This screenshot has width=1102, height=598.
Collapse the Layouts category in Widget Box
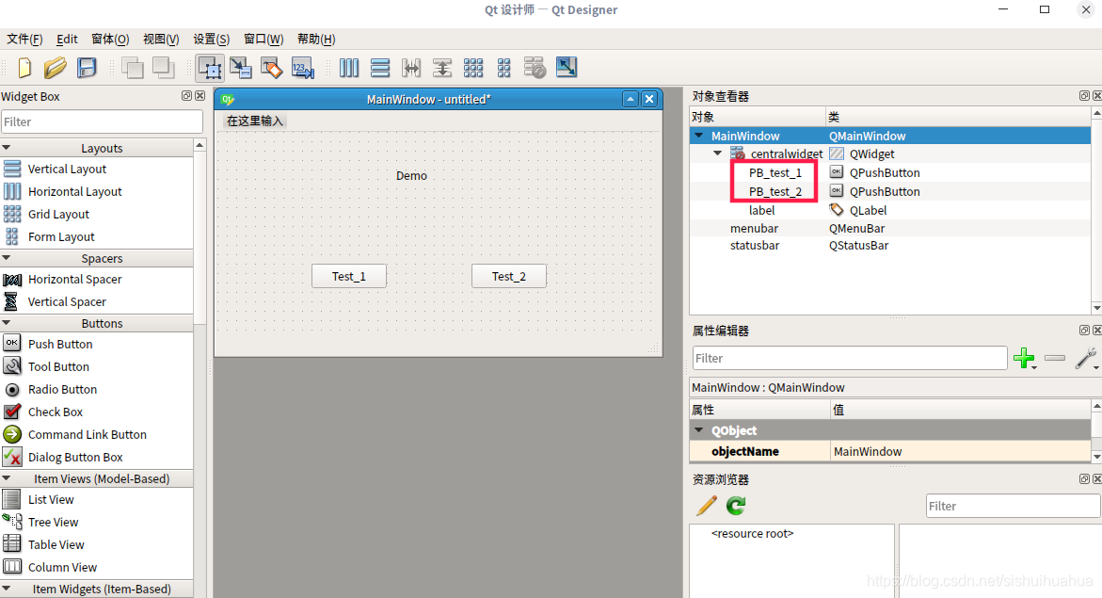coord(7,148)
